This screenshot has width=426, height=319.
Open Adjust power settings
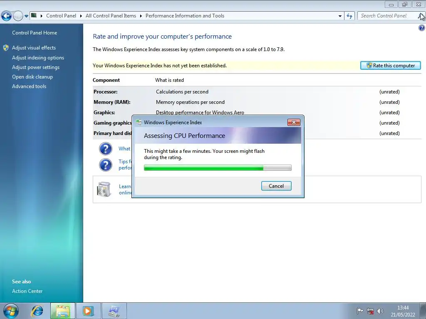tap(36, 67)
